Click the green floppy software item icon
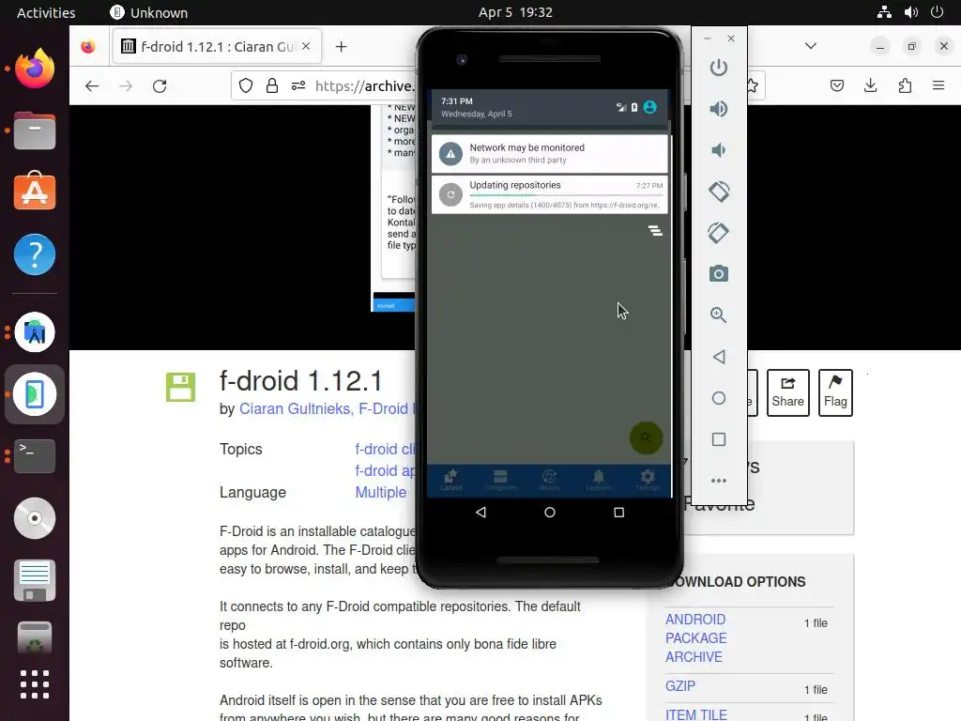961x721 pixels. [181, 388]
